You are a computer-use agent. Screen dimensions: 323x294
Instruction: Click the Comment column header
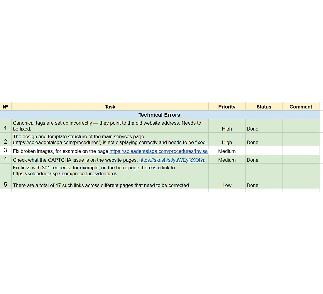coord(300,106)
